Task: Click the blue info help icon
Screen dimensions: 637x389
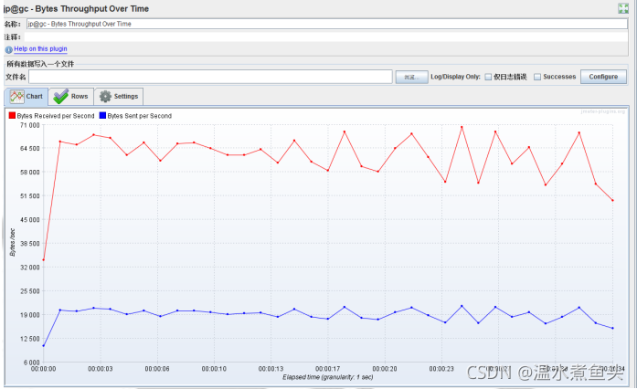Action: [8, 49]
